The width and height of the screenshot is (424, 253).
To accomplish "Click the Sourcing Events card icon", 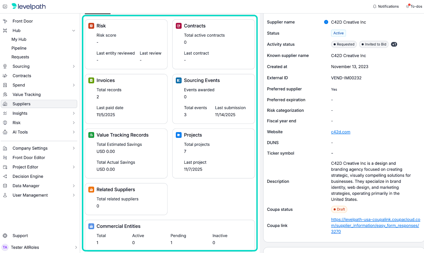I will coord(179,80).
